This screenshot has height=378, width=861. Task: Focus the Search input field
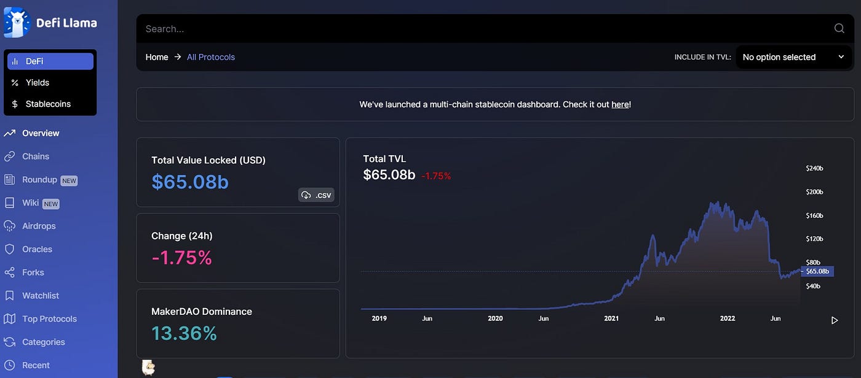(x=486, y=28)
